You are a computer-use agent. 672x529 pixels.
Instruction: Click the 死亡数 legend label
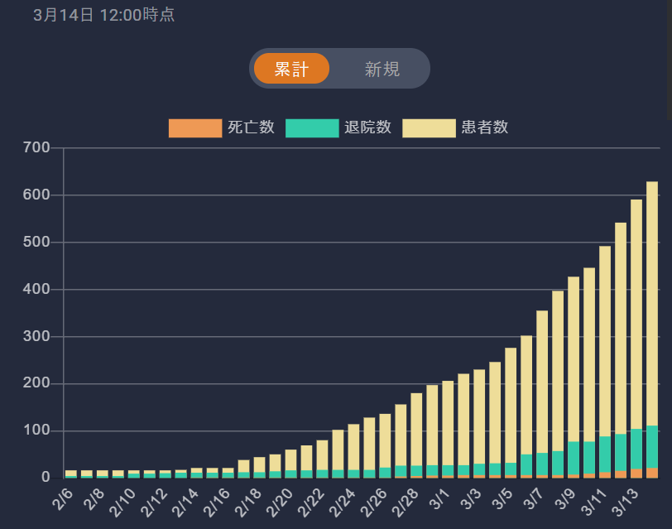tap(251, 127)
